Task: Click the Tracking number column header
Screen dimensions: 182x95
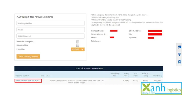Action: click(22, 76)
